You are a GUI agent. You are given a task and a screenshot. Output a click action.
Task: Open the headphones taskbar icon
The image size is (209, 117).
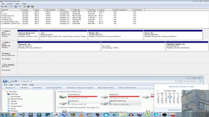131,115
